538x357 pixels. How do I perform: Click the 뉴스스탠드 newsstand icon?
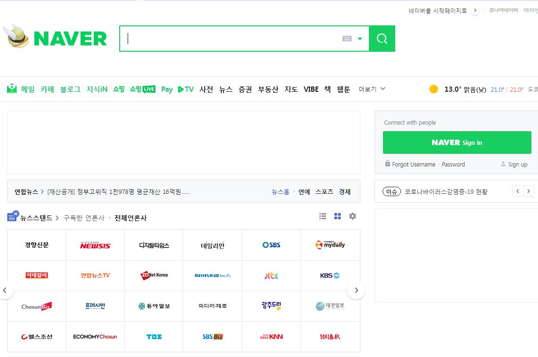(13, 216)
